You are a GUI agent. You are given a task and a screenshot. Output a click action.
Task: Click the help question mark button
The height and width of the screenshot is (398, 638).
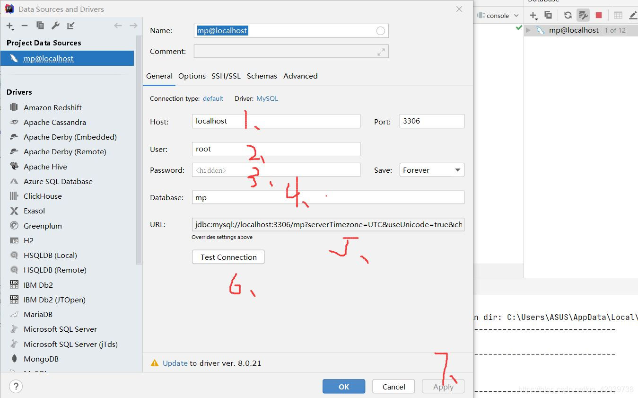(16, 386)
